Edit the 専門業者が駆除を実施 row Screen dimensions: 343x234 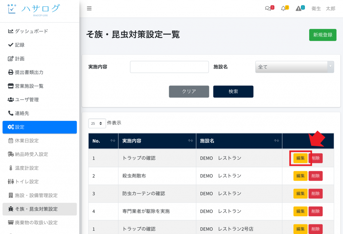tap(300, 211)
